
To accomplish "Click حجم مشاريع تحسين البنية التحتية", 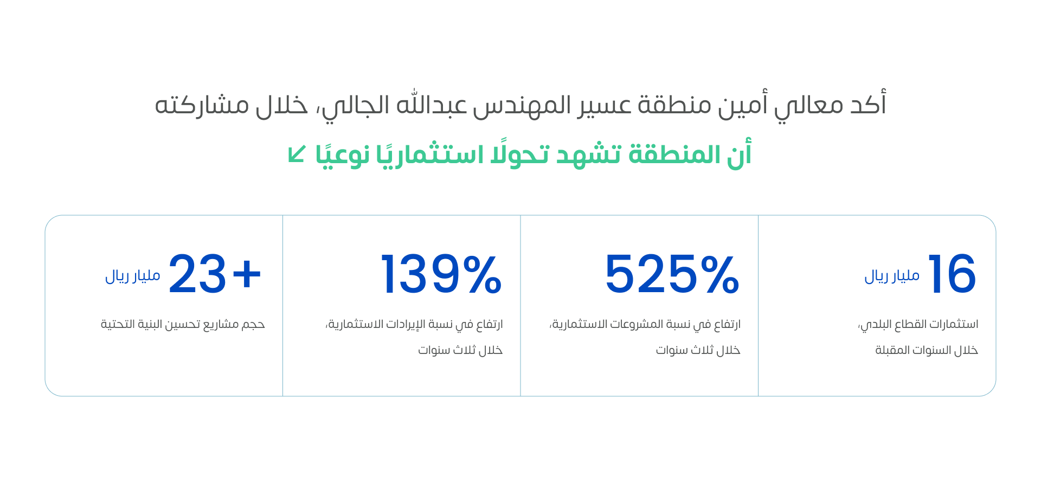I will [x=183, y=324].
